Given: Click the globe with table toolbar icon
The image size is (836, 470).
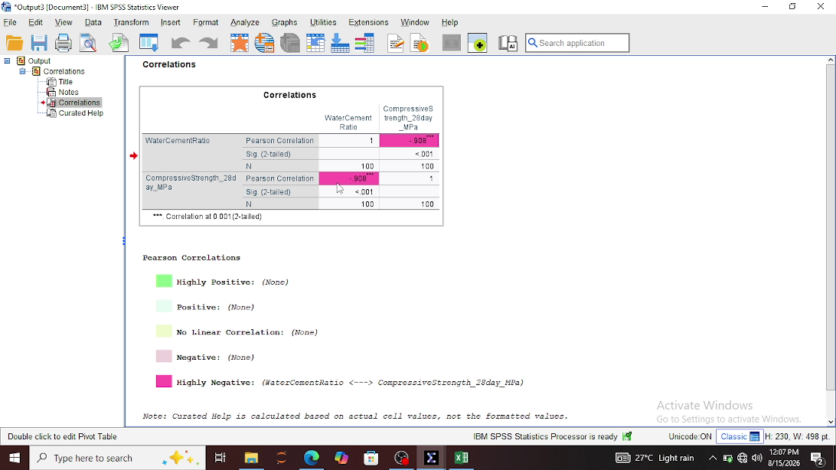Looking at the screenshot, I should pyautogui.click(x=264, y=43).
